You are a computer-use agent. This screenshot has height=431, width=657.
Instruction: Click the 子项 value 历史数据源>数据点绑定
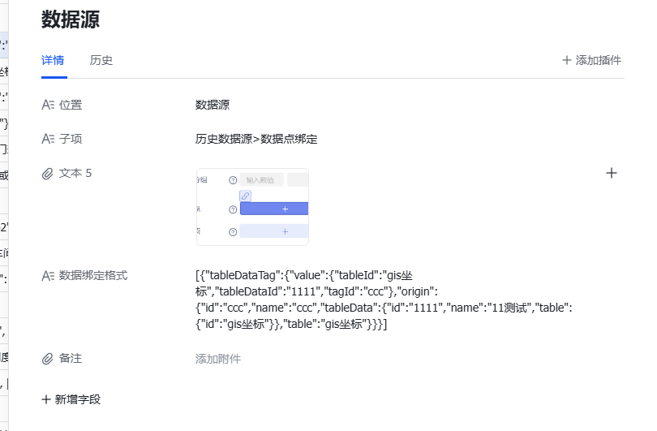pos(256,139)
